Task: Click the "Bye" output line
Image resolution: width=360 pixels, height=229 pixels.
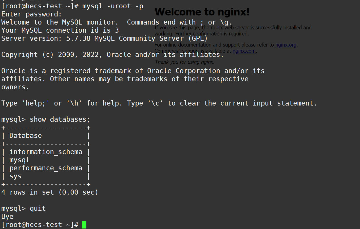Action: [x=7, y=217]
